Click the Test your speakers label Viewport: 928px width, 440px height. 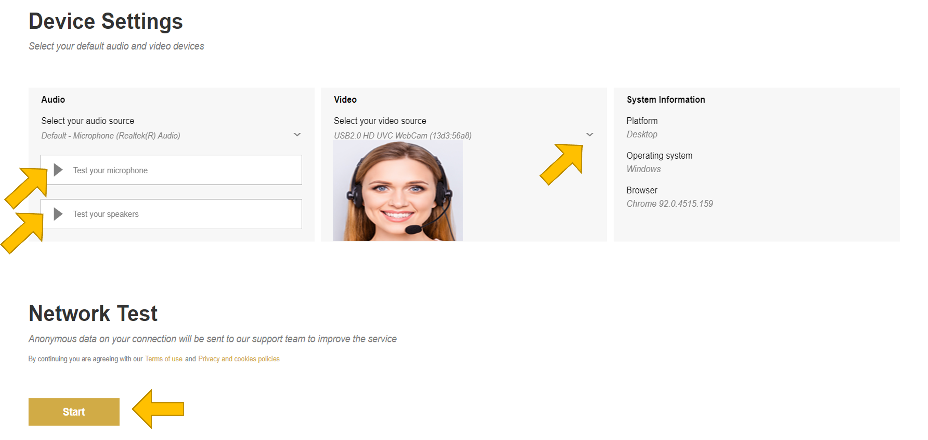pos(106,214)
